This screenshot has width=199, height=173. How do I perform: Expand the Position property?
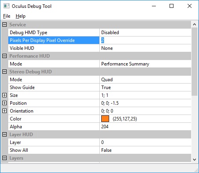point(5,103)
